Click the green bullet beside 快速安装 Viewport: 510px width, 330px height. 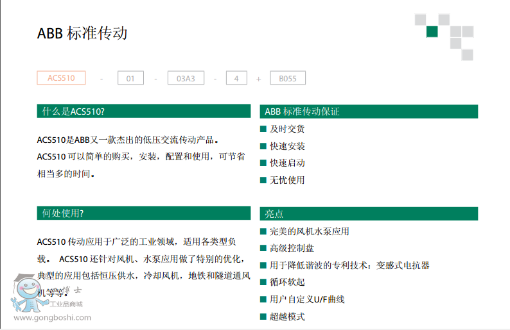(263, 146)
